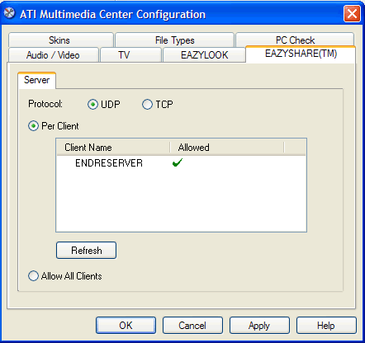
Task: Click the ATI title bar disc icon
Action: click(x=10, y=13)
